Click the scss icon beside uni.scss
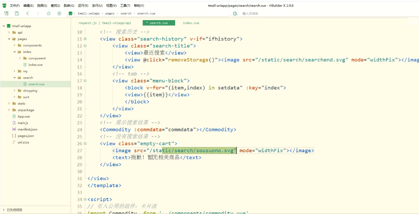419x214 pixels. point(14,142)
